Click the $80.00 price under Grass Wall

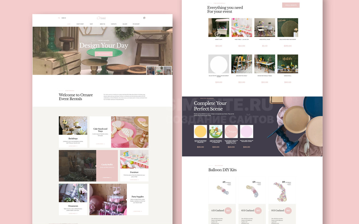coord(287,82)
